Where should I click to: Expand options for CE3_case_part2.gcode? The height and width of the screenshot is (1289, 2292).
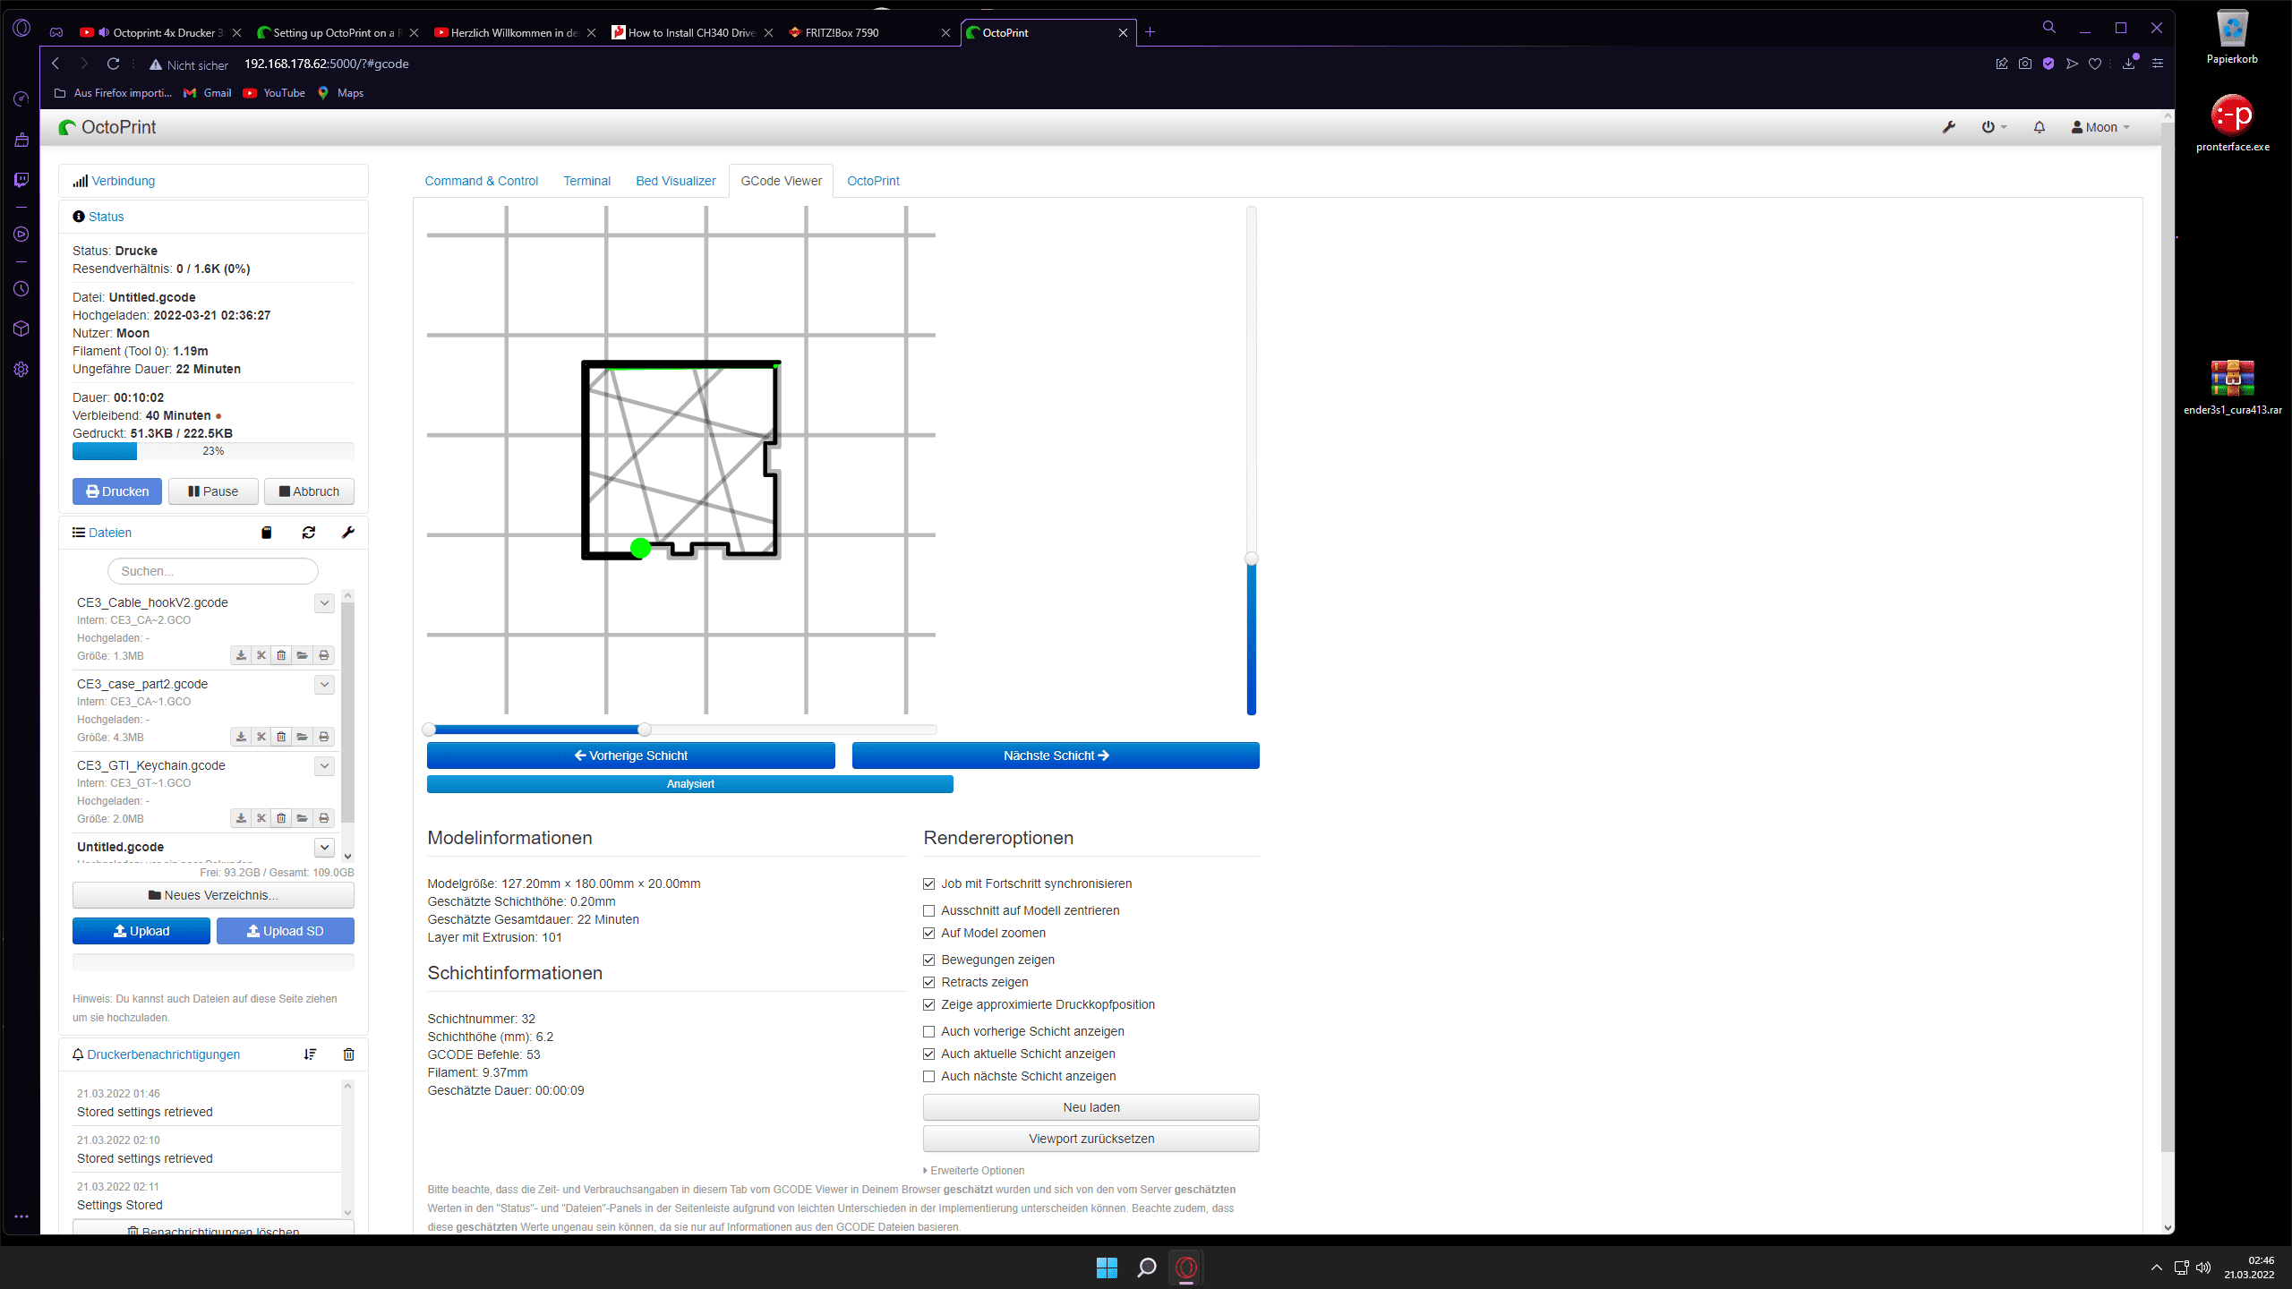point(324,685)
